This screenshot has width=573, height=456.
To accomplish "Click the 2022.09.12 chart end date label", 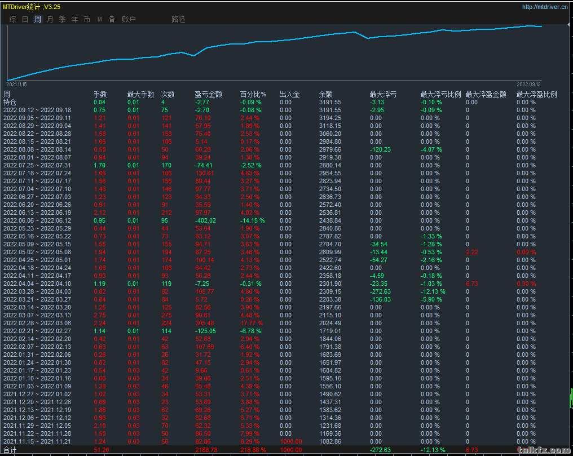I will click(x=528, y=85).
